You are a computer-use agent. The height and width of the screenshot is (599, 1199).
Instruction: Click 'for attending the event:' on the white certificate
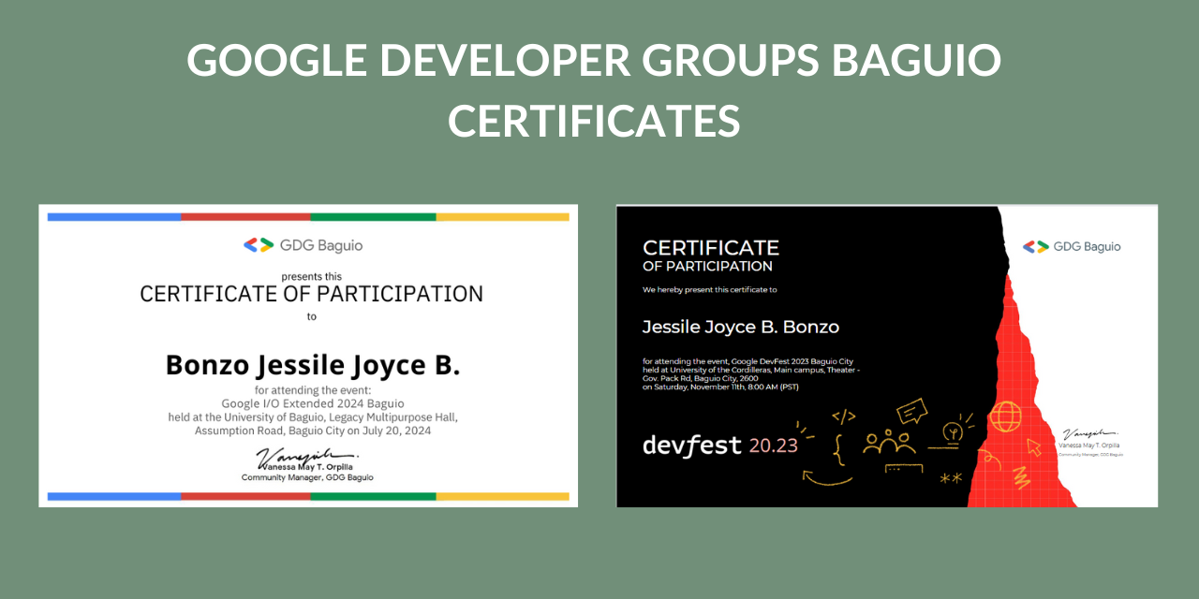pos(313,390)
